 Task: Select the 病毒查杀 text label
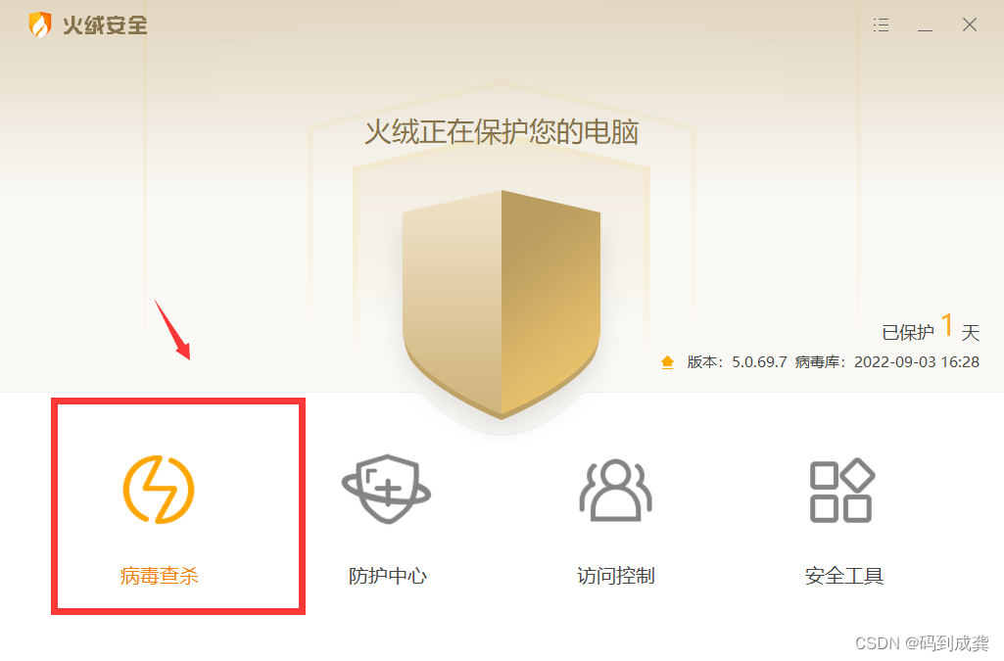pyautogui.click(x=159, y=576)
